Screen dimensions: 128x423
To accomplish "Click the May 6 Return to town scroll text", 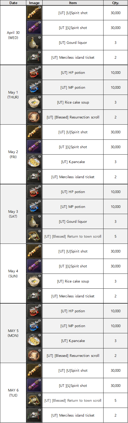I will click(73, 400).
